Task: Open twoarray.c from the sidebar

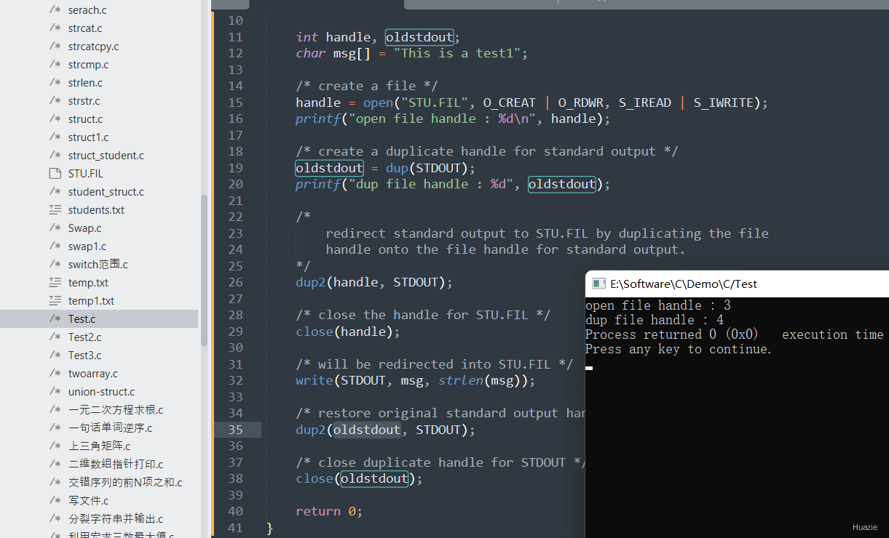Action: (x=93, y=374)
